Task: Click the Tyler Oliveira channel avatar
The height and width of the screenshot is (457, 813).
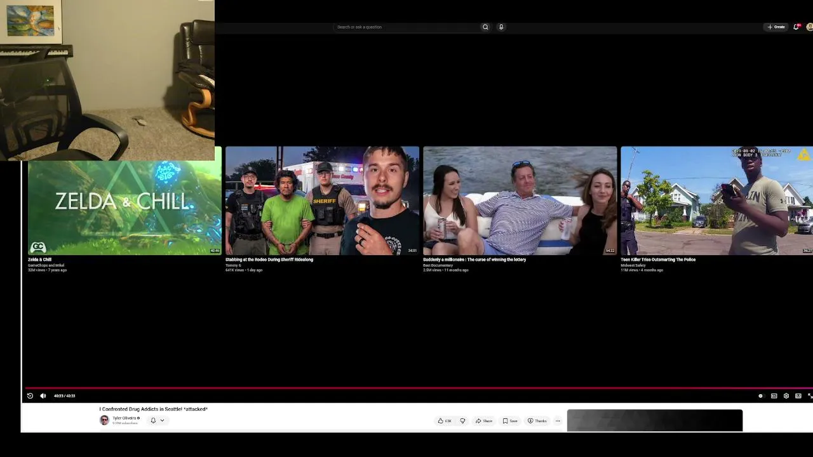Action: [104, 420]
